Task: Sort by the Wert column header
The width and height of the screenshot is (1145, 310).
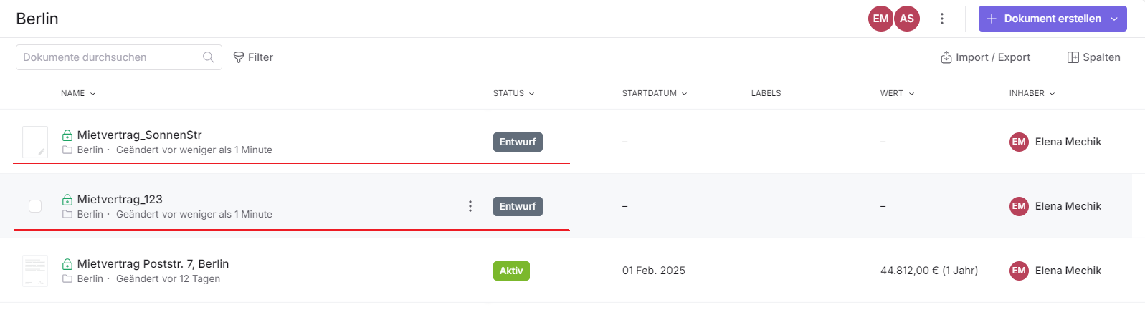Action: point(897,93)
